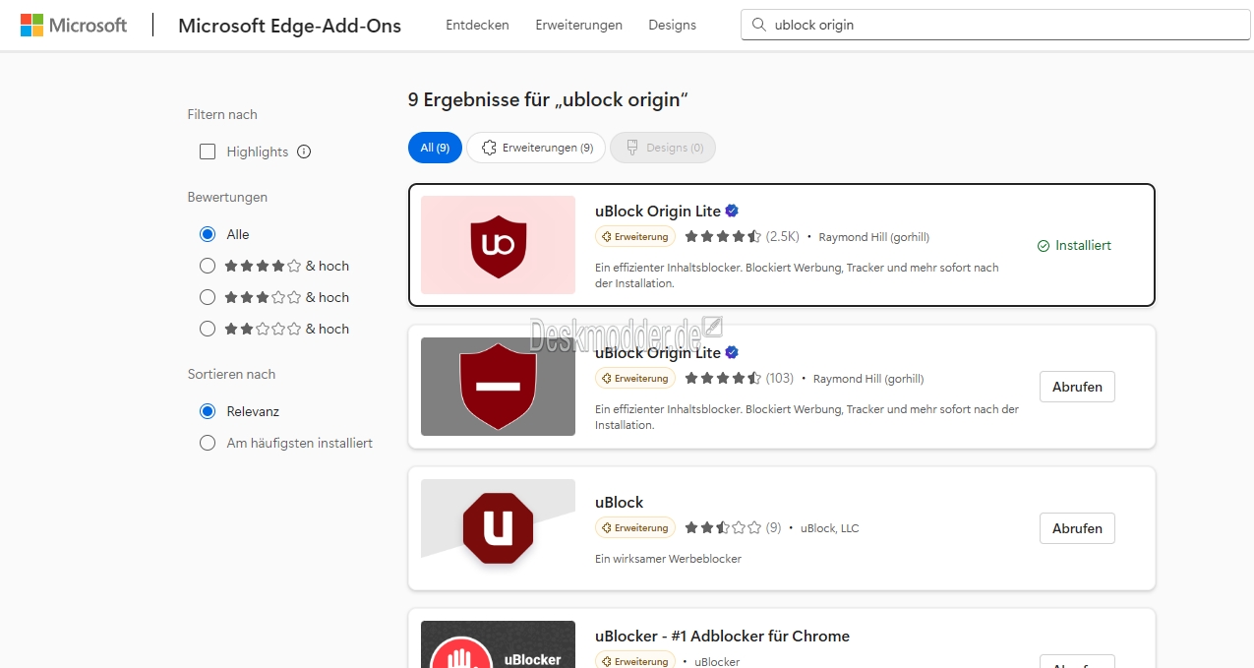
Task: Click the results heading '9 Ergebnisse für „ublock origin“'
Action: (x=548, y=99)
